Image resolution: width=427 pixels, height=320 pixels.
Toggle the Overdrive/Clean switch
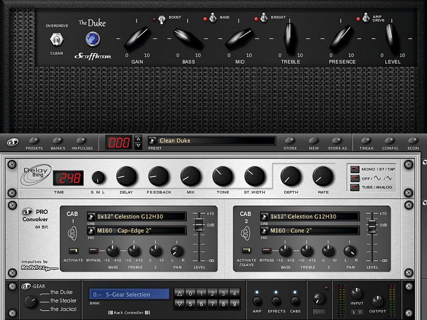[x=57, y=40]
